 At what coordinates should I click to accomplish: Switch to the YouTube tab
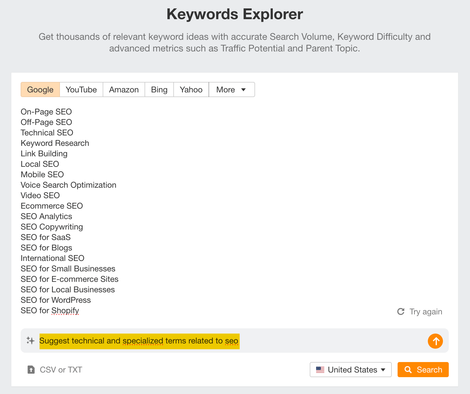pyautogui.click(x=81, y=89)
